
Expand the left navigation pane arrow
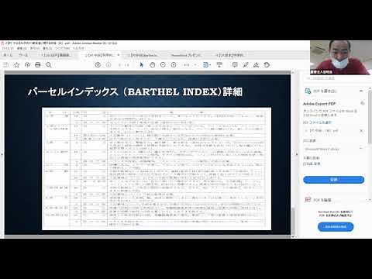[2, 154]
